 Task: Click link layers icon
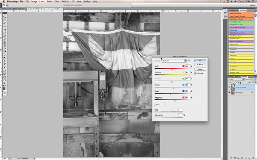pyautogui.click(x=231, y=158)
